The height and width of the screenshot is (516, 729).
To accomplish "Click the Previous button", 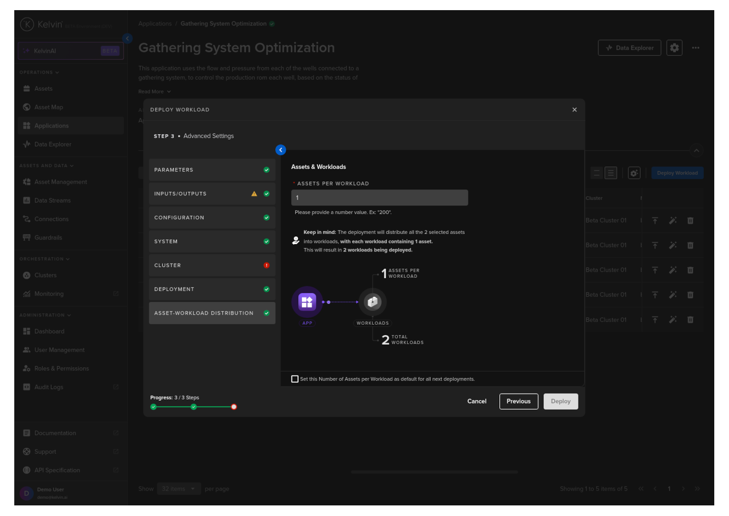I will pyautogui.click(x=518, y=401).
